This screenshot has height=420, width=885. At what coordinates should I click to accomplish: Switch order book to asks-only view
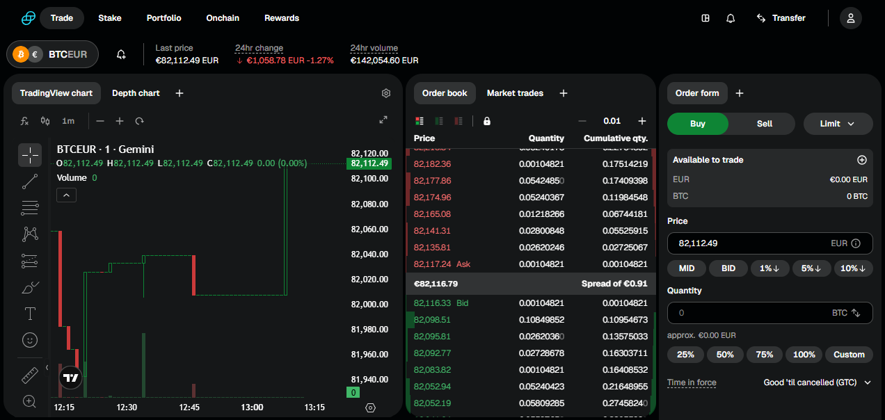459,121
